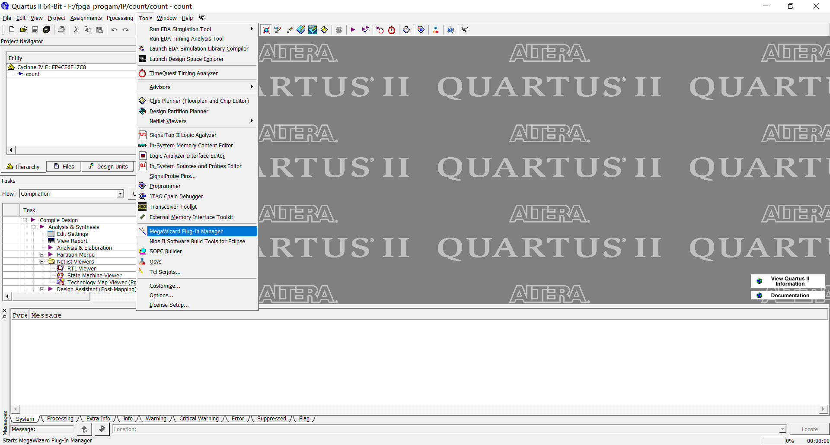Click the Cut scissors icon

pos(76,29)
